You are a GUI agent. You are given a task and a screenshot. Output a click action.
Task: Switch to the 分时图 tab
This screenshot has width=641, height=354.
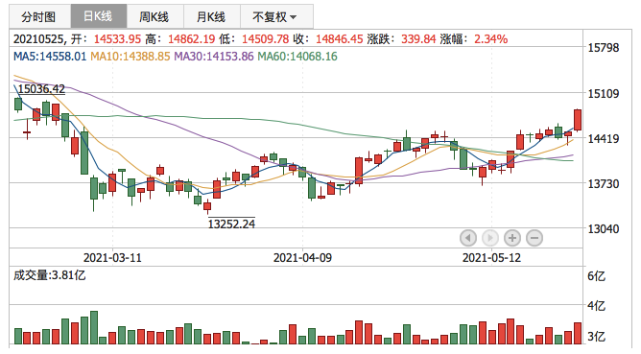click(39, 16)
